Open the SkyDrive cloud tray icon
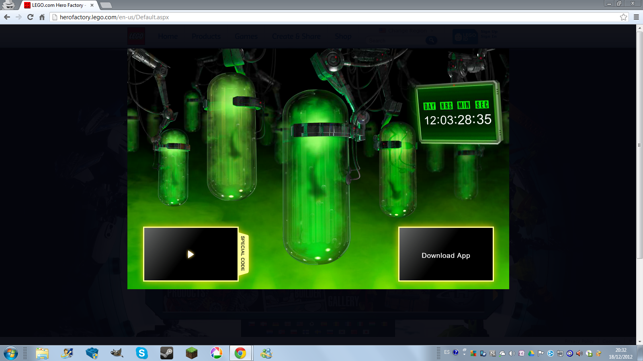 pos(502,353)
